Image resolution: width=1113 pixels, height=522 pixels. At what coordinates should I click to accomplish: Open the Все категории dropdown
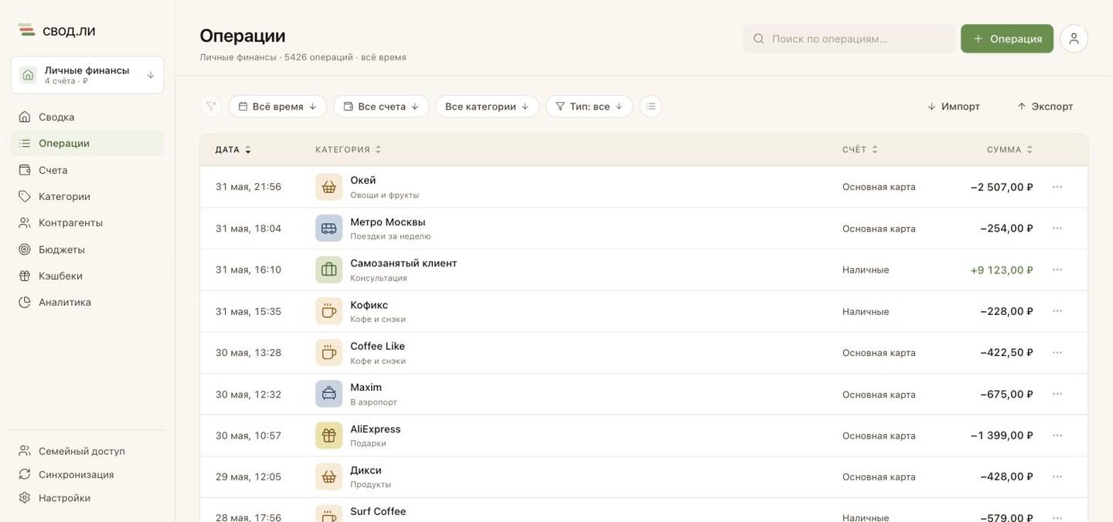click(487, 107)
